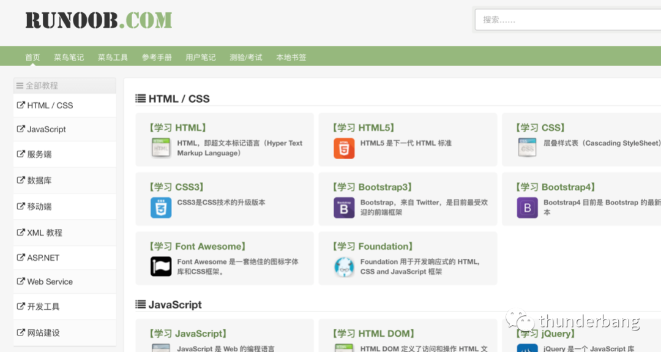This screenshot has height=352, width=661.
Task: Click the RUNOOB.COM logo
Action: [x=99, y=20]
